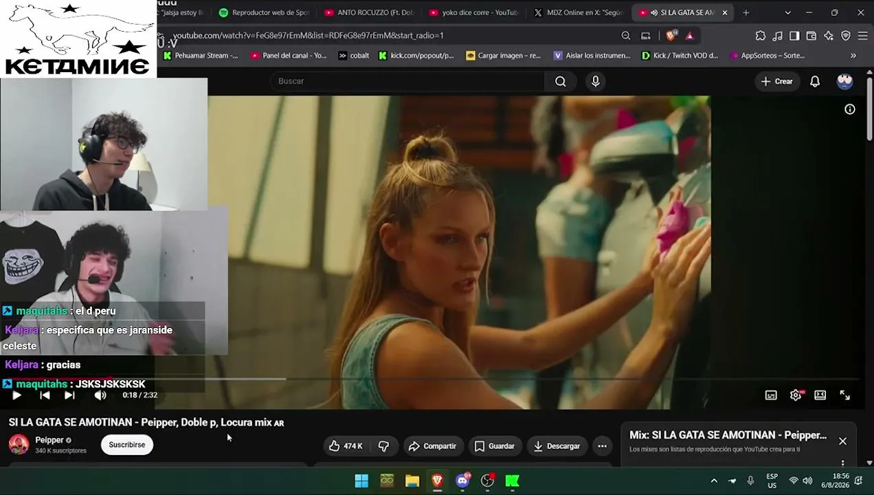
Task: Toggle theater mode in player
Action: coord(820,395)
